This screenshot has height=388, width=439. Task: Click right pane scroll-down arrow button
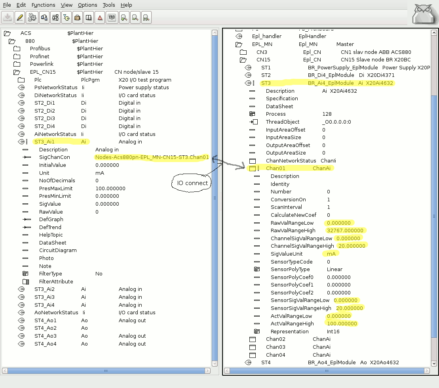[x=434, y=363]
